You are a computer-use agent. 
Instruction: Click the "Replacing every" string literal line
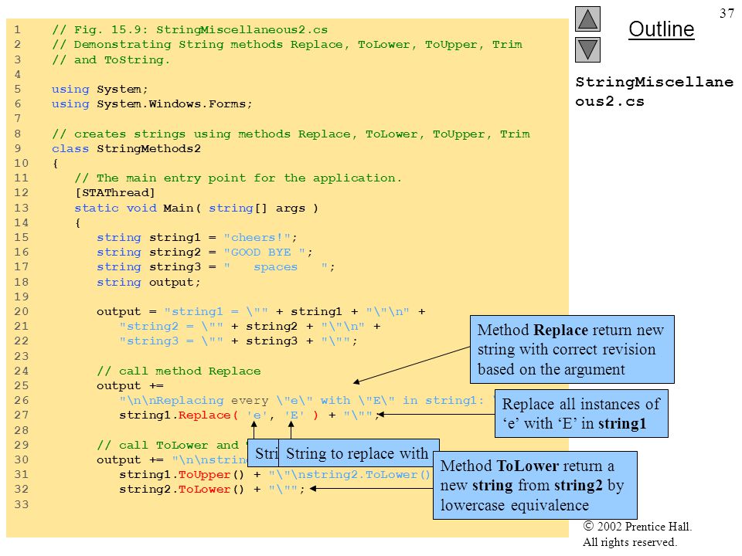click(307, 401)
